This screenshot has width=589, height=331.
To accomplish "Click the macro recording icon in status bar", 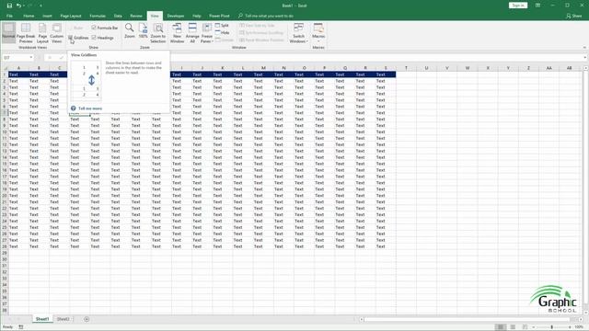I will [21, 327].
